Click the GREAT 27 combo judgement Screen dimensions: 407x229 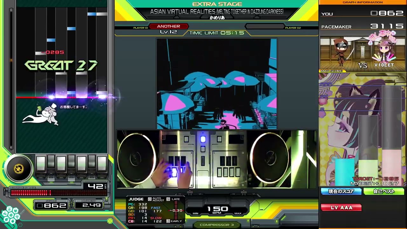coord(61,65)
